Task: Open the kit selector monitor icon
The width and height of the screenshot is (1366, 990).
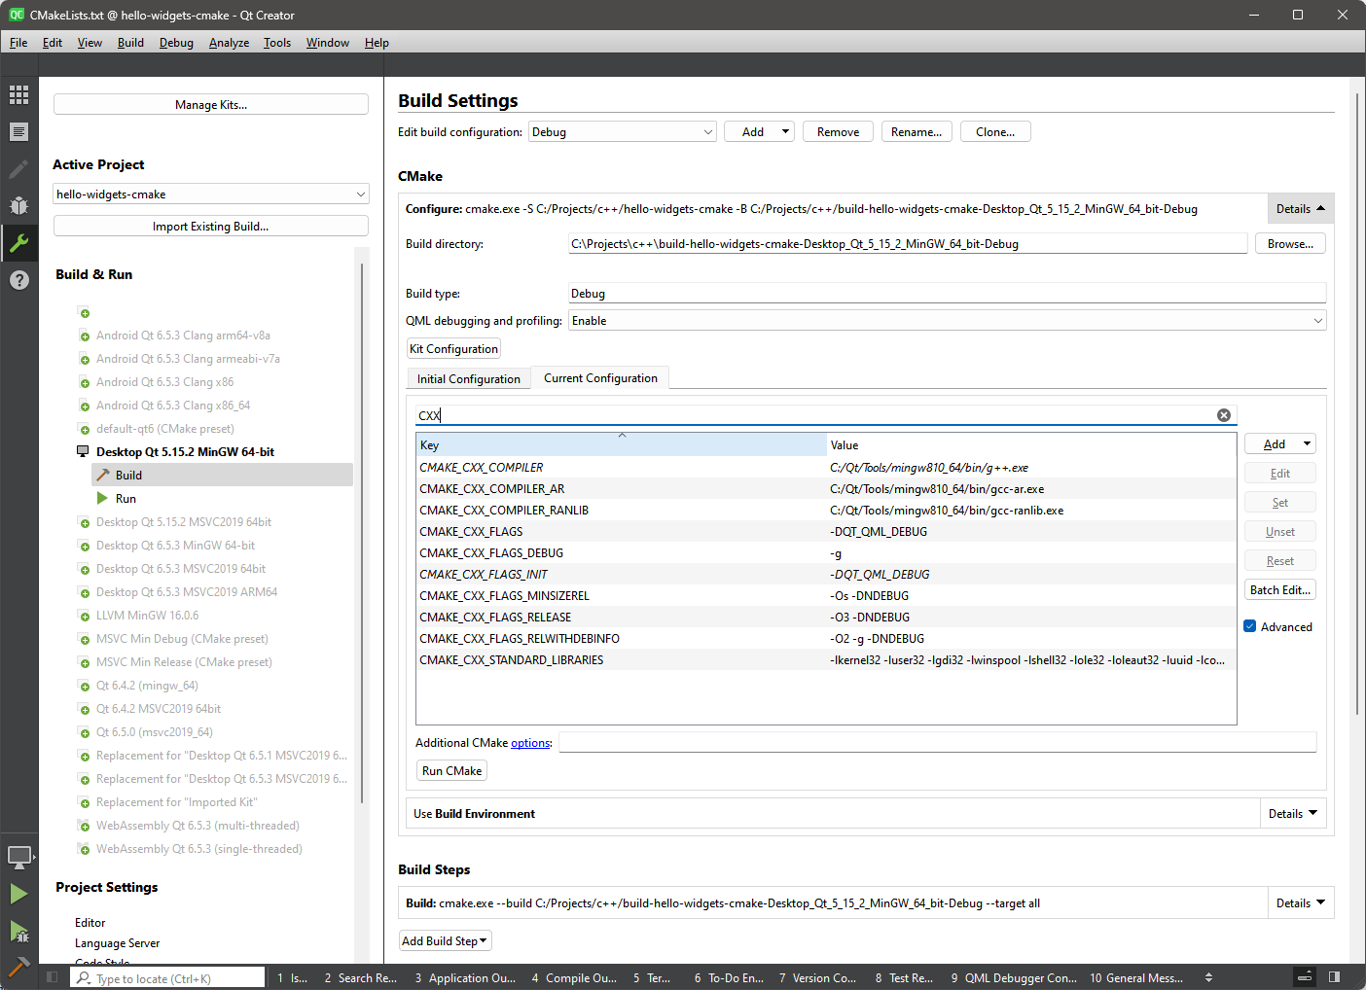Action: click(18, 857)
